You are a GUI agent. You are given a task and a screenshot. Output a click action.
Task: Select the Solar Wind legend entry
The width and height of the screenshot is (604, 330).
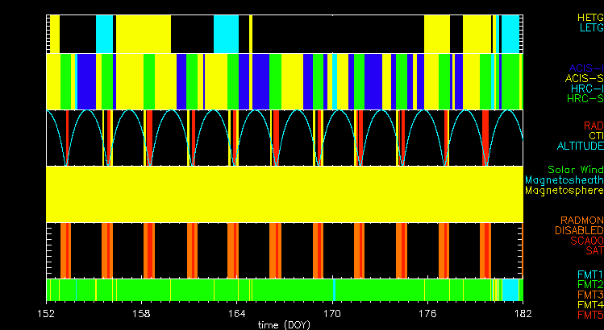click(575, 171)
